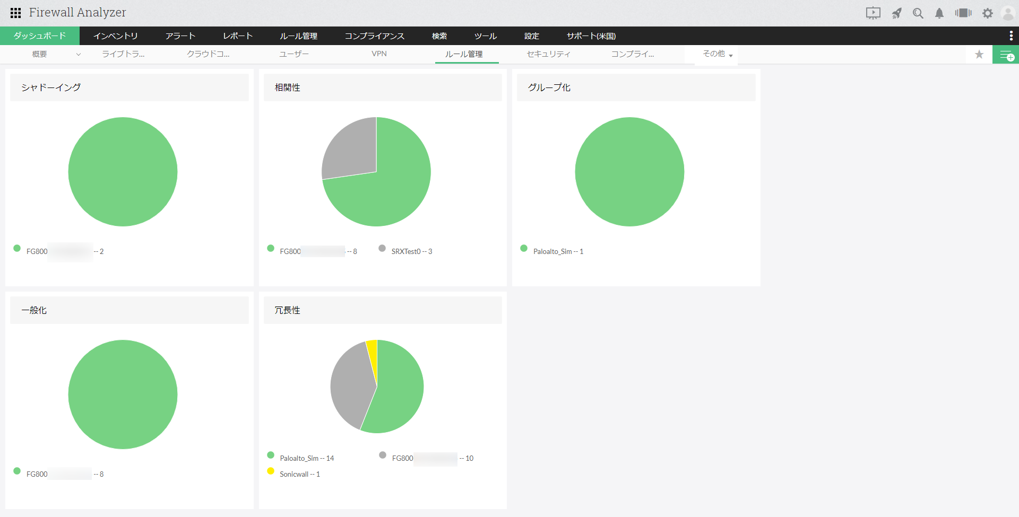This screenshot has width=1019, height=517.
Task: Click the settings gear icon
Action: [x=988, y=13]
